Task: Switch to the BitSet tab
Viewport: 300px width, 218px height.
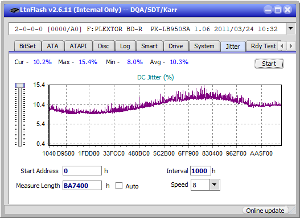Action: 27,46
